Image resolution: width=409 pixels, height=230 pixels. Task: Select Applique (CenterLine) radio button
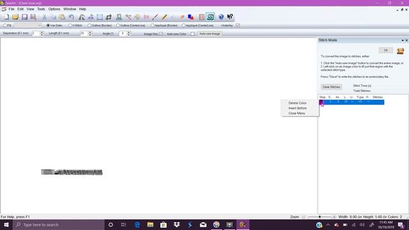point(183,26)
